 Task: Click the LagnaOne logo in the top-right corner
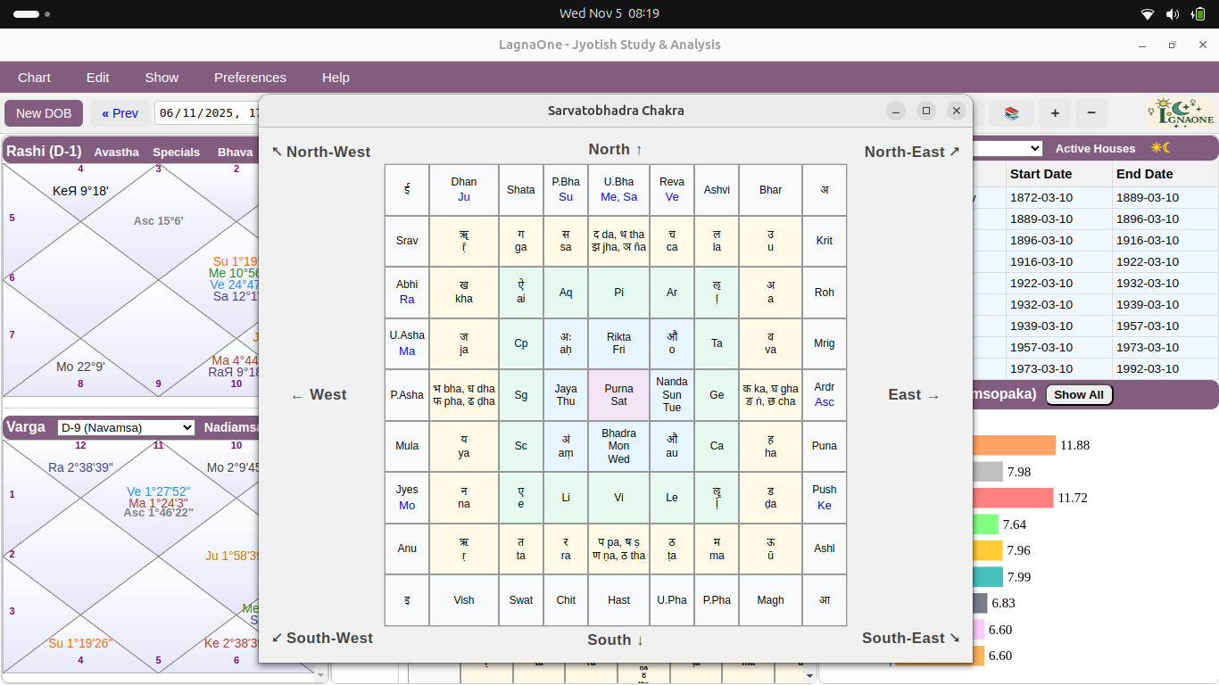[x=1180, y=112]
